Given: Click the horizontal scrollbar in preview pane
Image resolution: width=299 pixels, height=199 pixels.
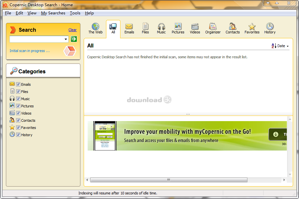Looking at the screenshot, I should pyautogui.click(x=169, y=180).
